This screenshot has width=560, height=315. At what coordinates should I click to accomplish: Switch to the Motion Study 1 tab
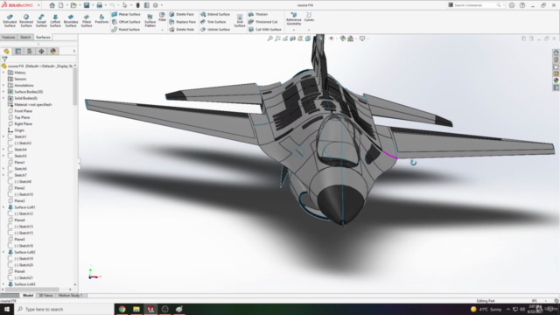(70, 296)
